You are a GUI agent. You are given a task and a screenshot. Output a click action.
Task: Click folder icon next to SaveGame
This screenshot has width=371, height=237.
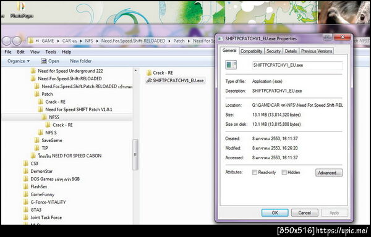point(37,141)
